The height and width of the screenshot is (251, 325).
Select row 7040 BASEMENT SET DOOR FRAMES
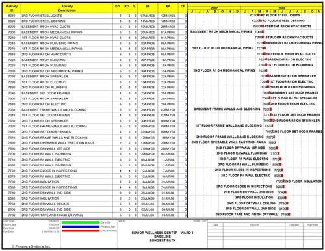[95, 93]
